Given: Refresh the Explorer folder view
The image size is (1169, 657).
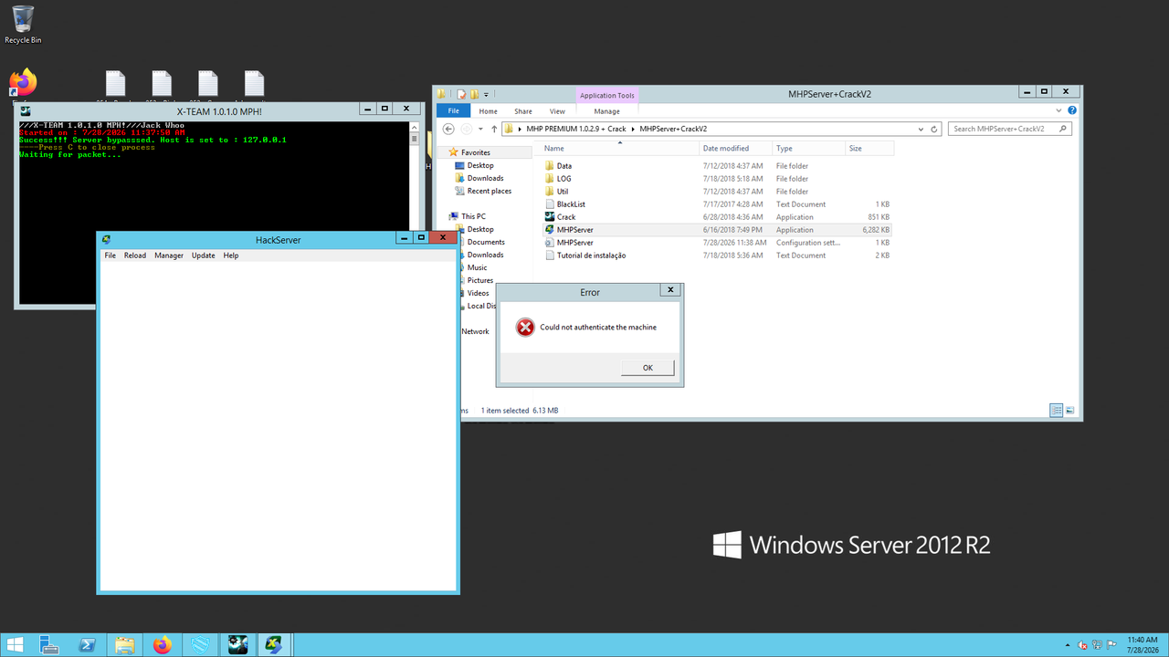Looking at the screenshot, I should point(934,130).
